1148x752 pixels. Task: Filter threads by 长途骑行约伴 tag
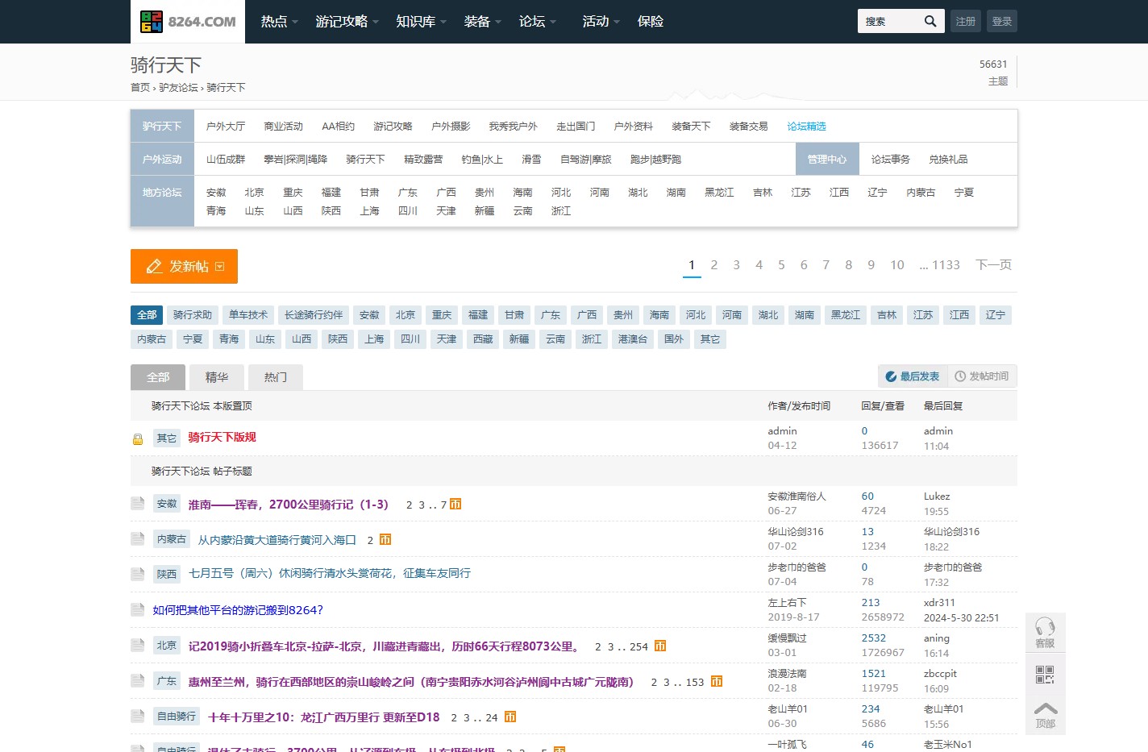314,315
